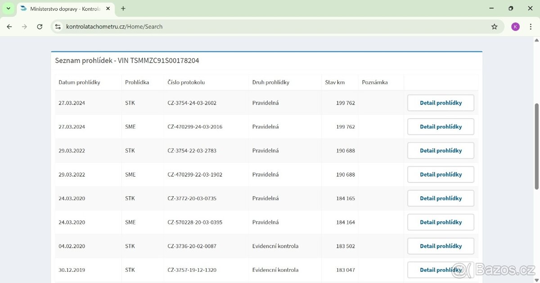Reload the page with refresh icon
Viewport: 540px width, 283px height.
(x=40, y=27)
